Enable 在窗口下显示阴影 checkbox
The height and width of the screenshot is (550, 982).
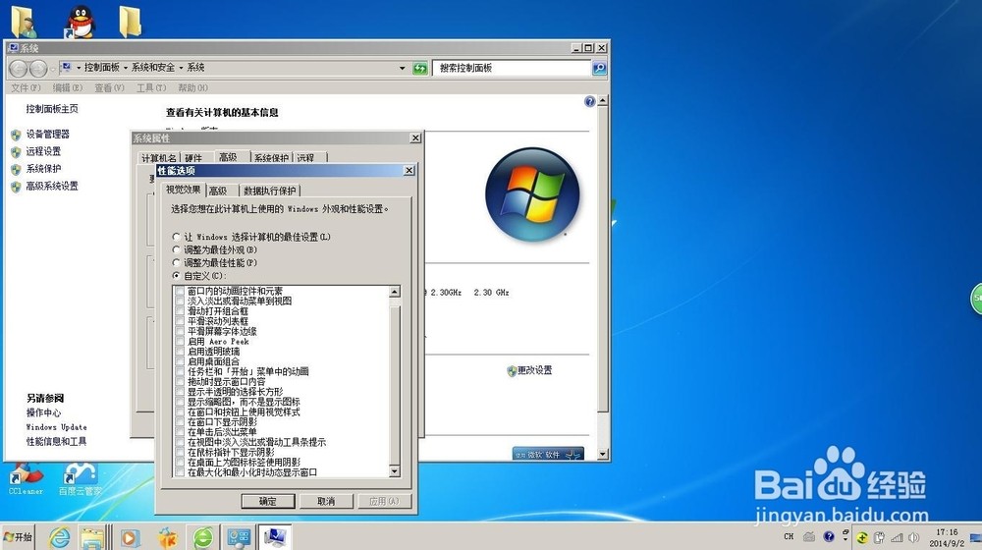click(180, 422)
